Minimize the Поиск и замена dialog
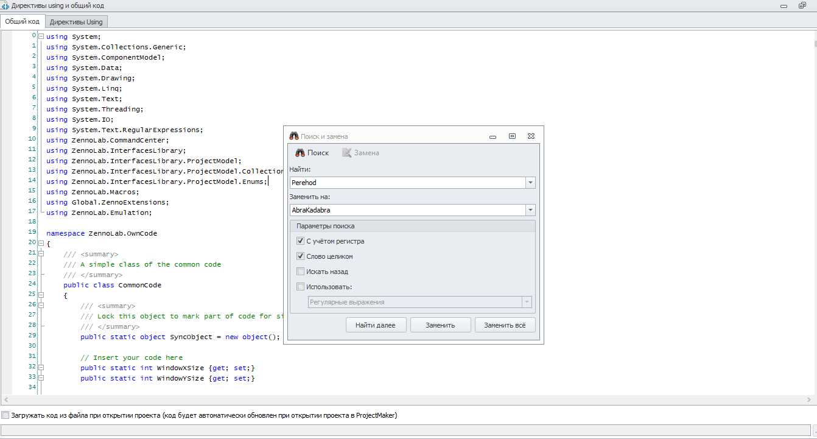 tap(493, 137)
